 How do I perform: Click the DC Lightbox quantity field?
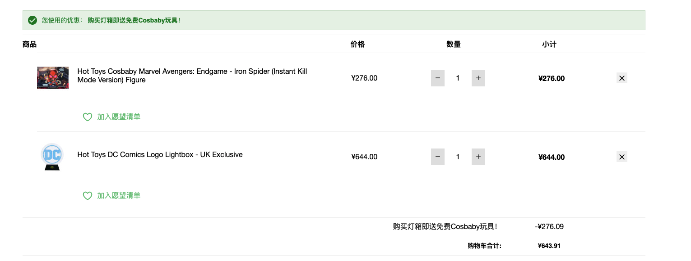tap(458, 157)
